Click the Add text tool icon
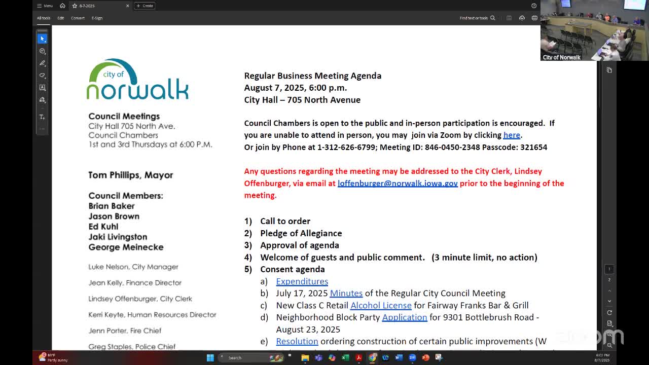This screenshot has height=365, width=649. [43, 117]
